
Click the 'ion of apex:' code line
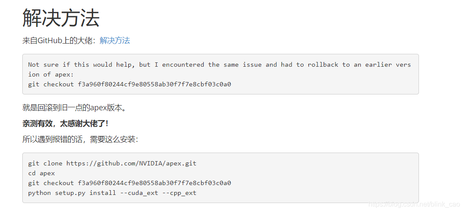click(x=45, y=74)
